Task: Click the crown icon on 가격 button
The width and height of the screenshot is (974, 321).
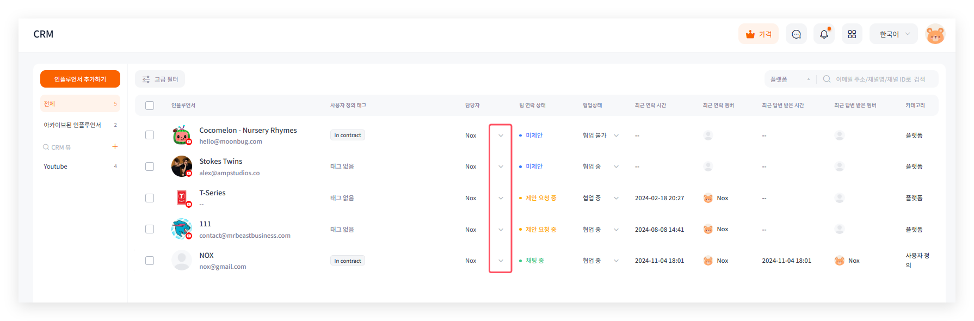Action: pos(750,34)
